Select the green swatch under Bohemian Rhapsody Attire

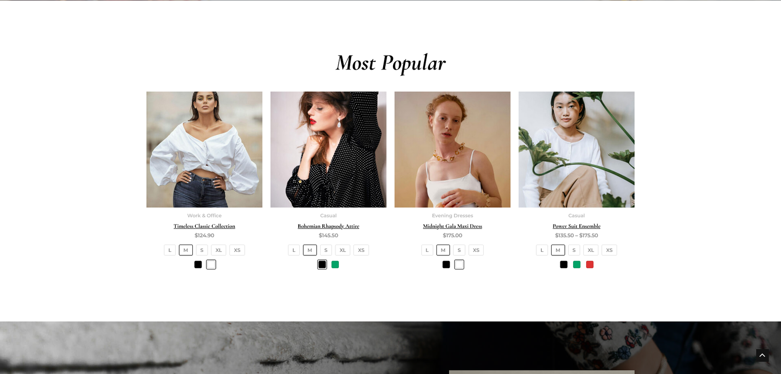(x=335, y=265)
